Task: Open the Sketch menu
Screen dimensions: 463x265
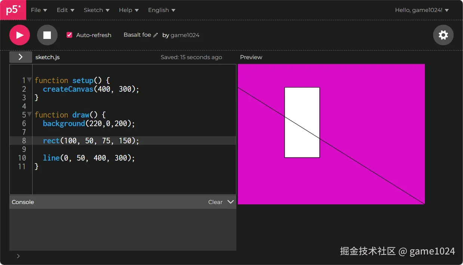Action: 96,10
